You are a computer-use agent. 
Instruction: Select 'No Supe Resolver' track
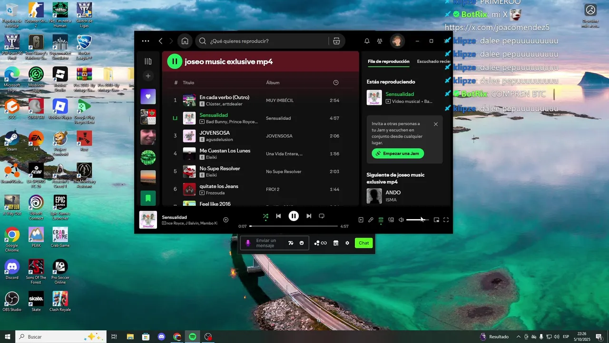click(260, 171)
